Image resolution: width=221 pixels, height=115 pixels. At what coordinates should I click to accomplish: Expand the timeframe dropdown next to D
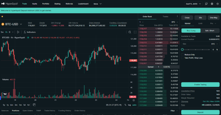pyautogui.click(x=13, y=32)
